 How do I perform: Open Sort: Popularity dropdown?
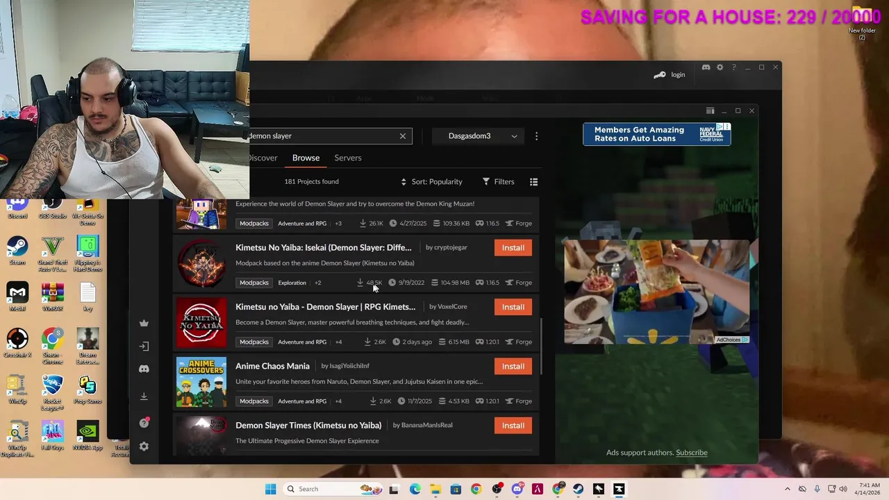tap(431, 182)
